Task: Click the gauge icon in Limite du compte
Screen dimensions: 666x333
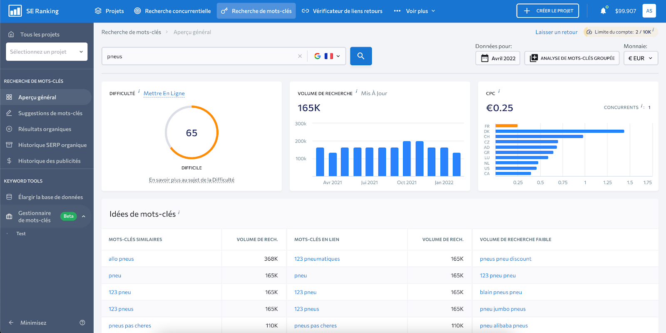Action: [589, 32]
